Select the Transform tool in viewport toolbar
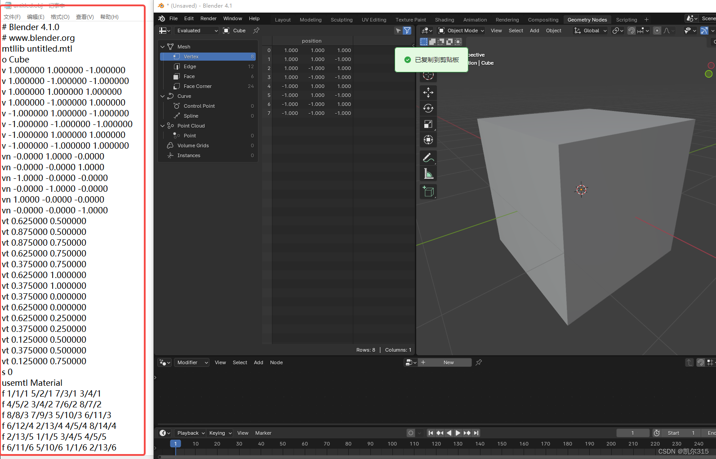Screen dimensions: 716x459 428,140
